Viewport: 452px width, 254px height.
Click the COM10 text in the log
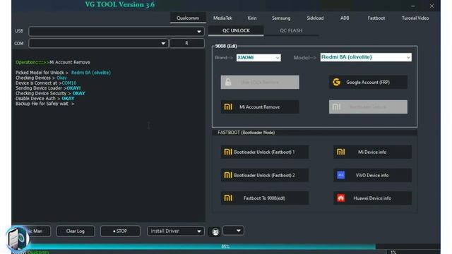click(69, 83)
